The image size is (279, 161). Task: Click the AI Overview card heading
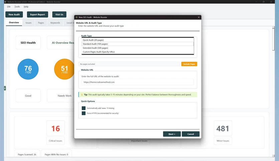click(63, 43)
